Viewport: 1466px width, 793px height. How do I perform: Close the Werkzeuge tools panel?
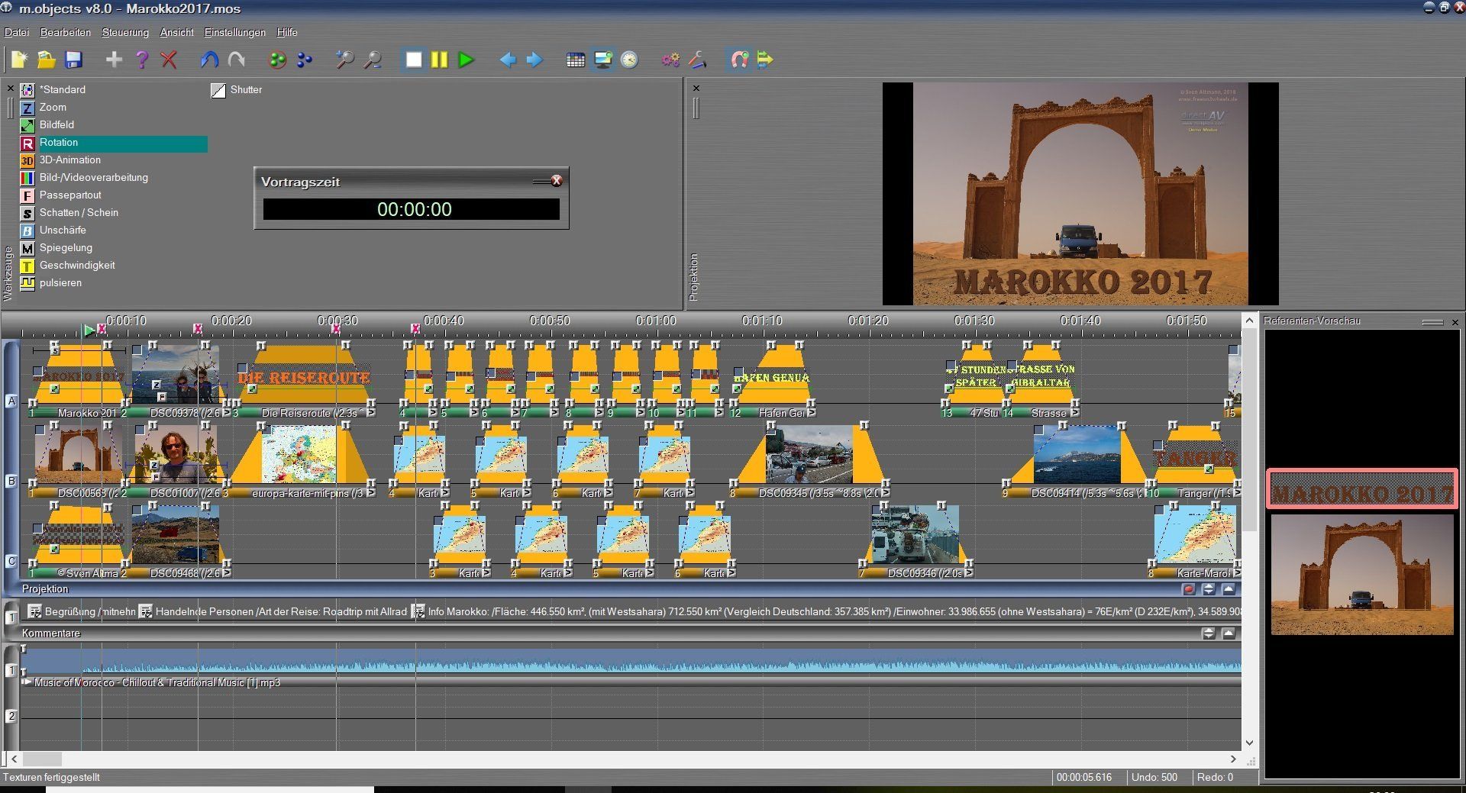tap(11, 89)
